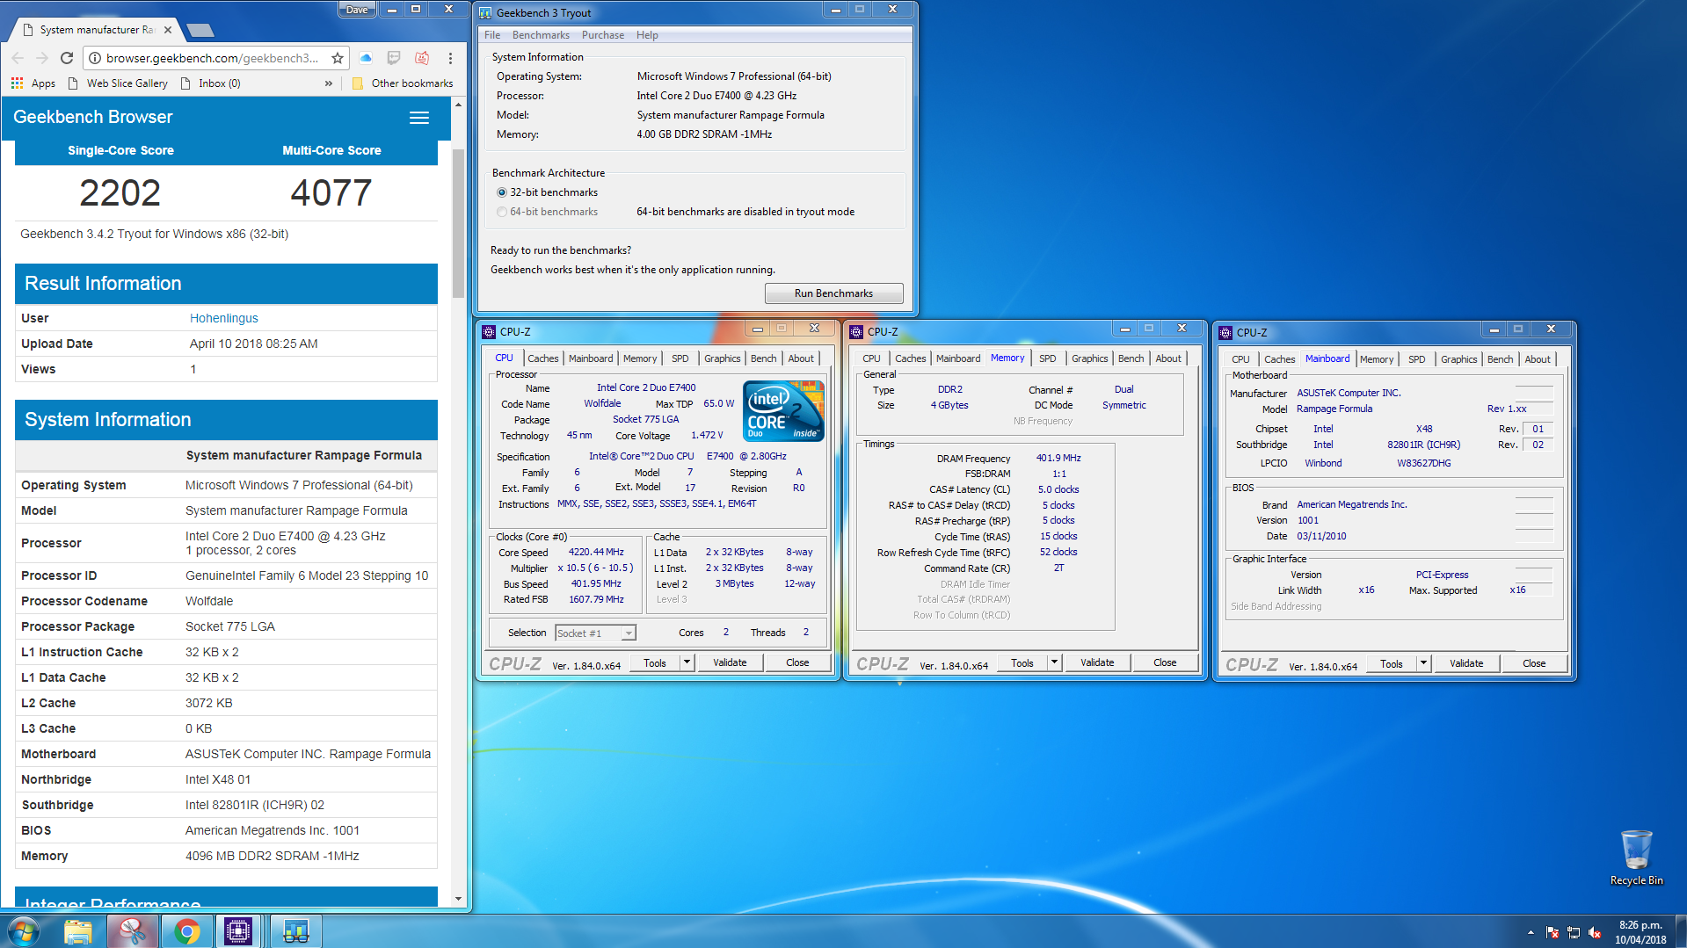This screenshot has width=1687, height=948.
Task: Open the Purchase menu in Geekbench
Action: (603, 35)
